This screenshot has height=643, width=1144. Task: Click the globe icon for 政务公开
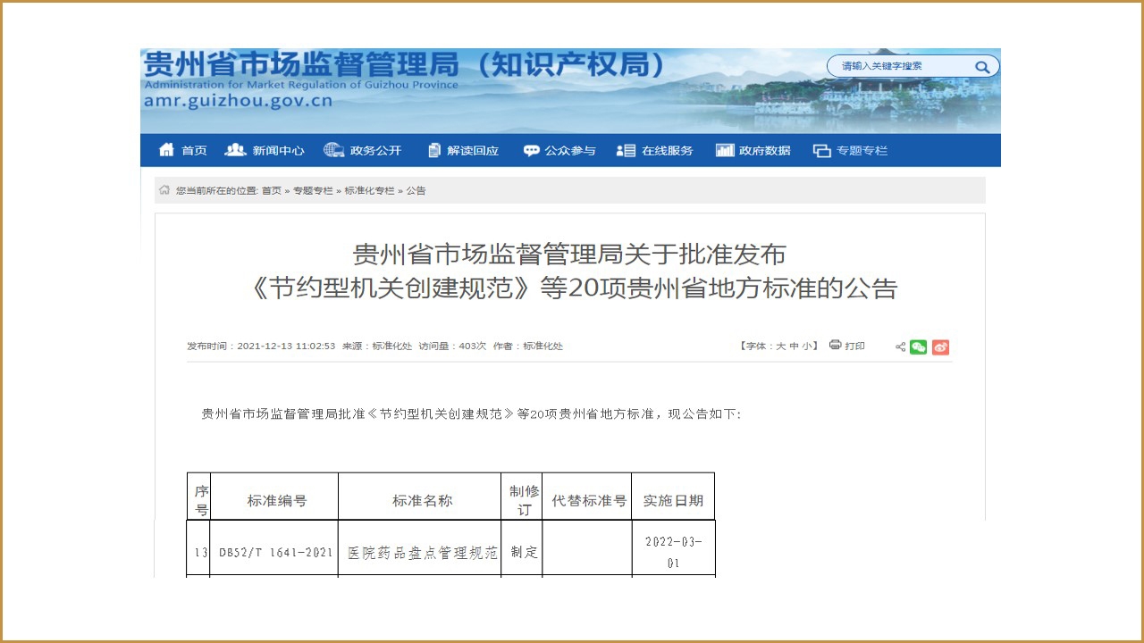(x=333, y=150)
